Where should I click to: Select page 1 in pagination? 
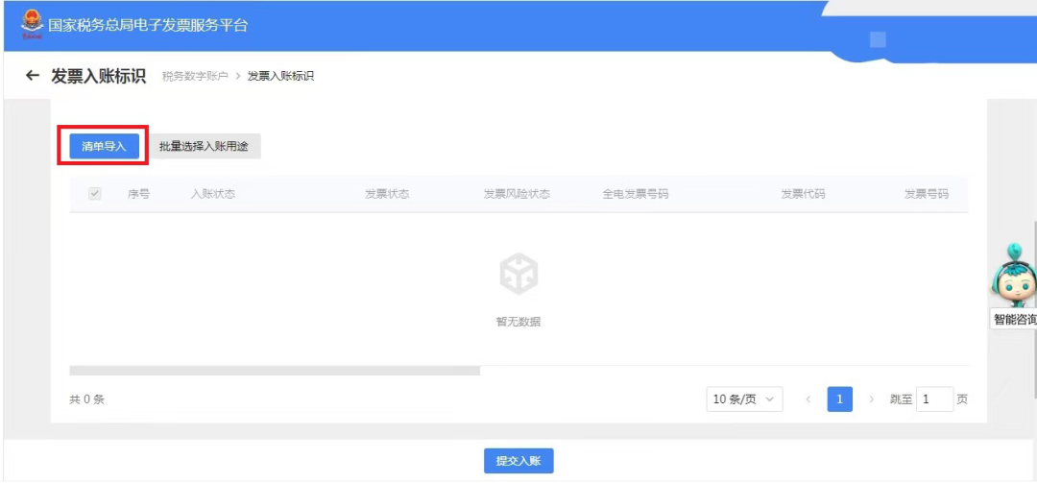tap(839, 398)
